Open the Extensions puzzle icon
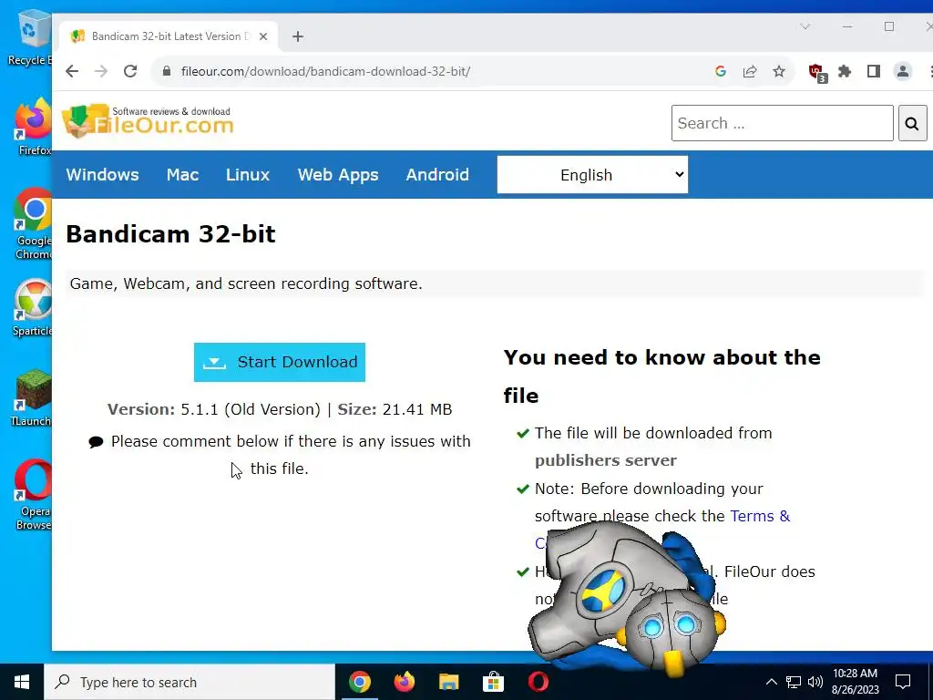 click(845, 71)
